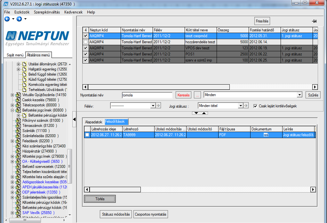The width and height of the screenshot is (327, 223).
Task: Click the OA - Költségviselő menu icon
Action: pyautogui.click(x=18, y=161)
